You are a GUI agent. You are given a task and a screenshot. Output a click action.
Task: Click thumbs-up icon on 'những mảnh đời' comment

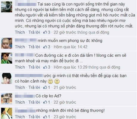tap(45, 117)
